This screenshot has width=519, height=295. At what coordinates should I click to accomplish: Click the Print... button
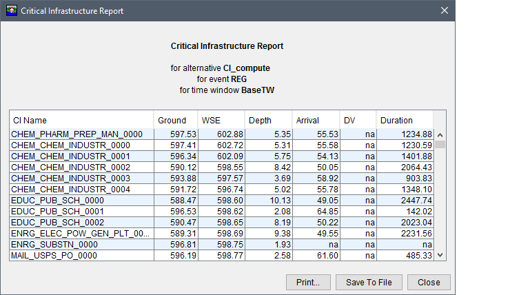308,282
